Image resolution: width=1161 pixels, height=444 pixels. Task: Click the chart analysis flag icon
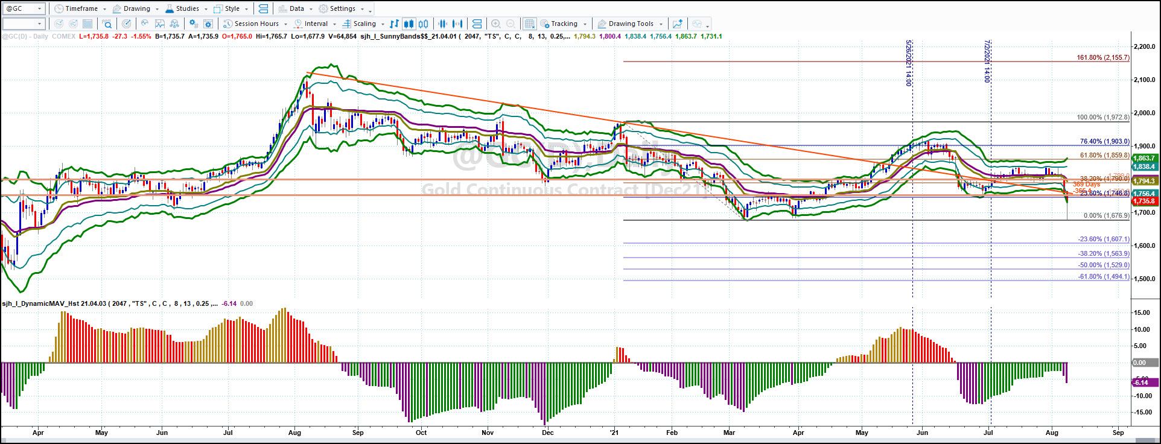[160, 24]
